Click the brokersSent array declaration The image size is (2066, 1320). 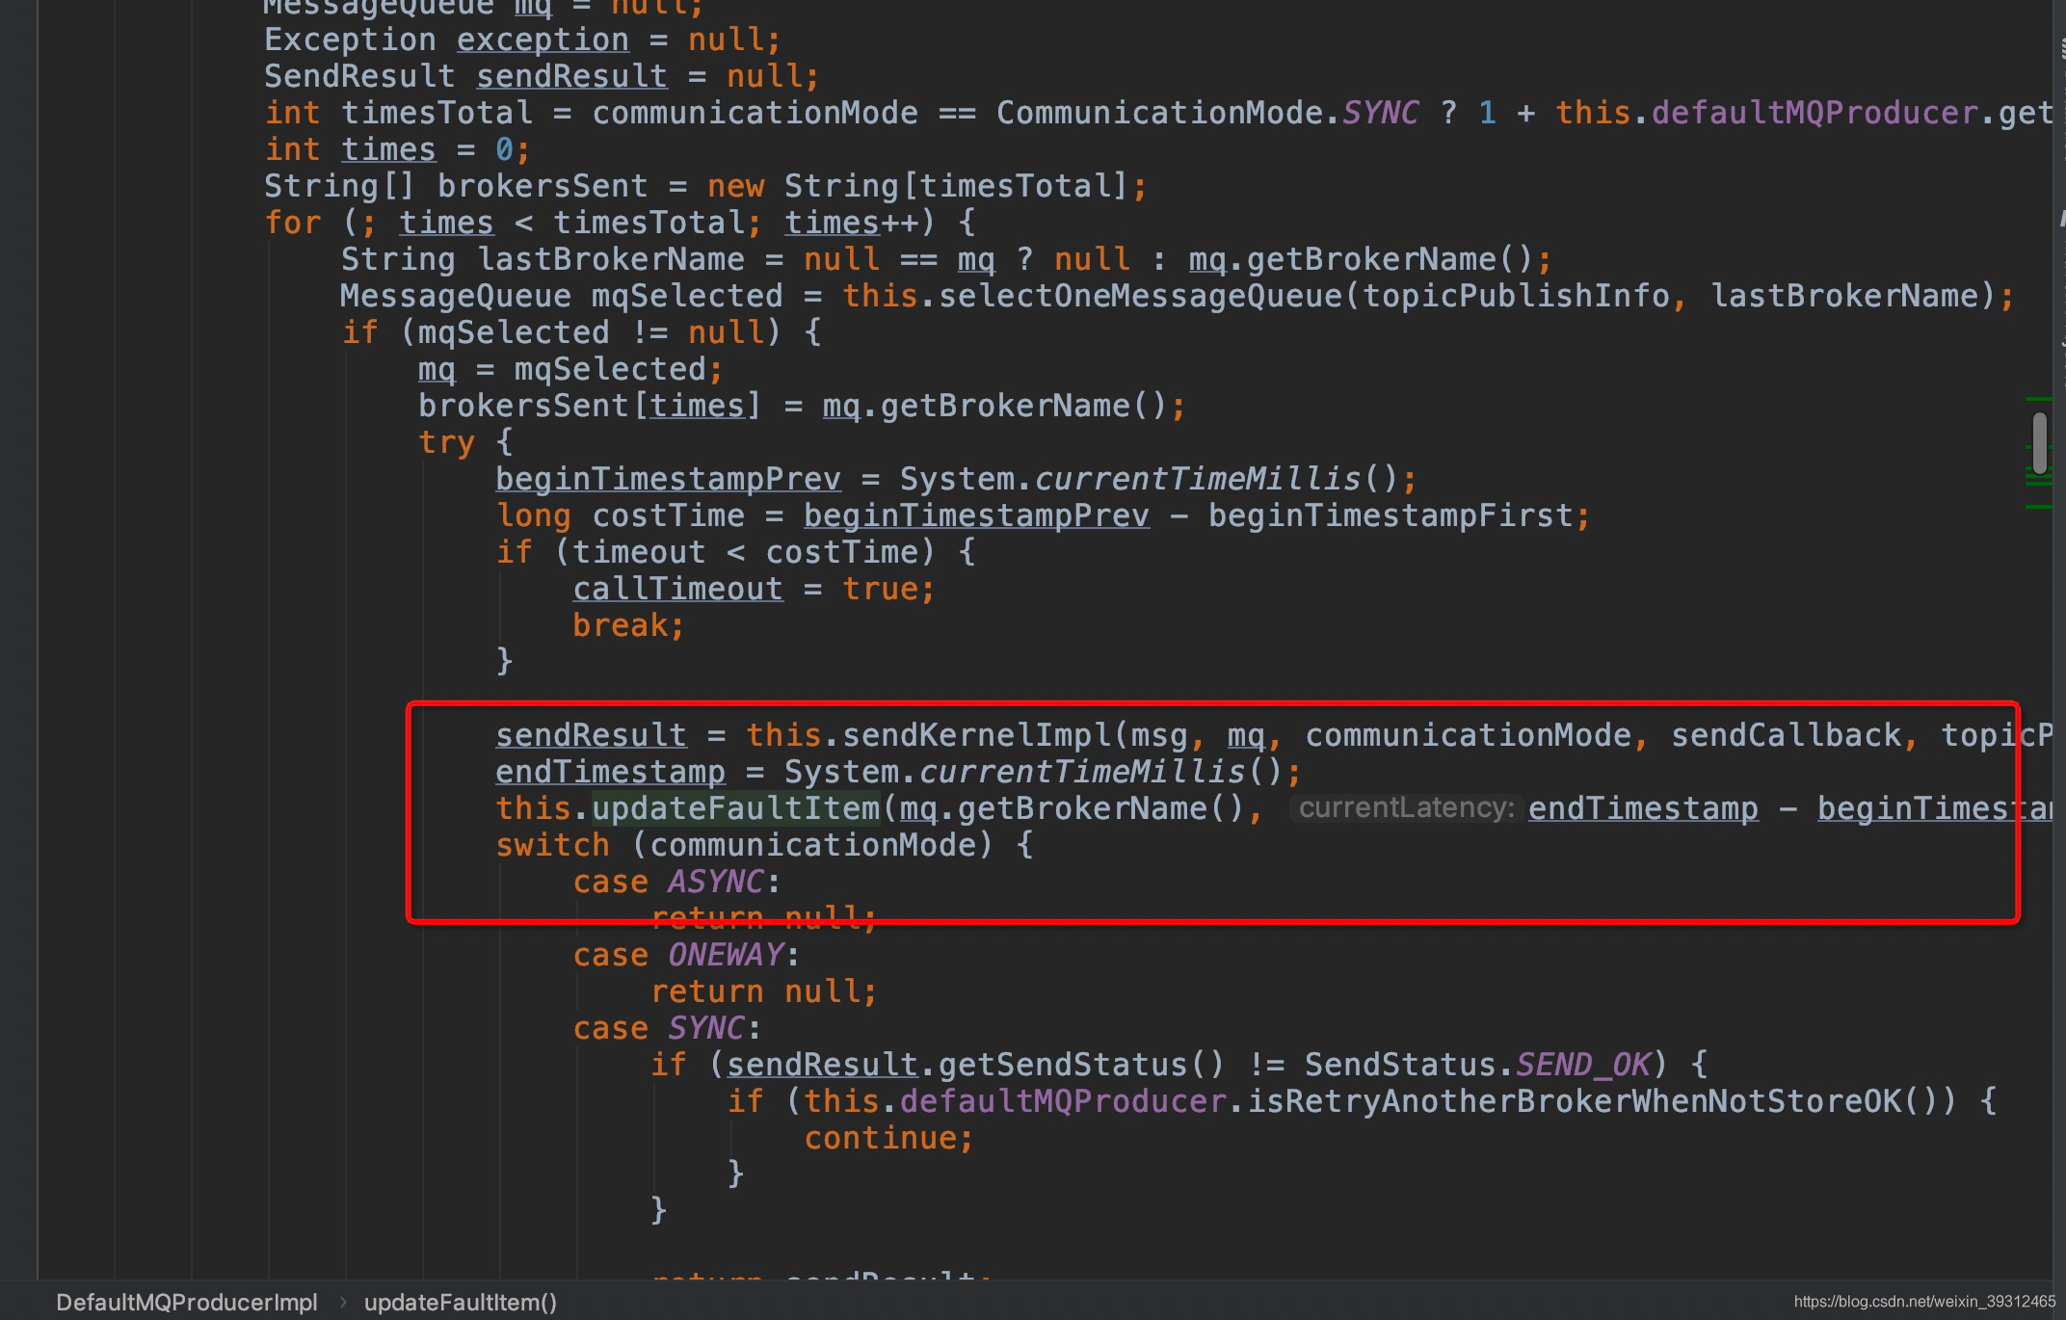click(x=543, y=186)
